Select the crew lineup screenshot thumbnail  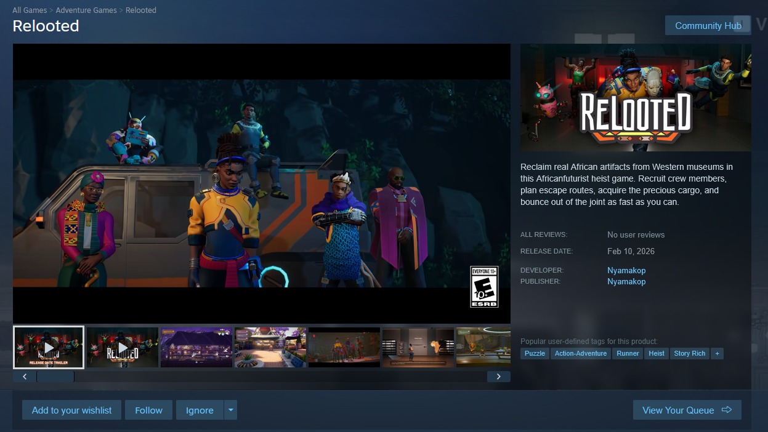point(344,347)
